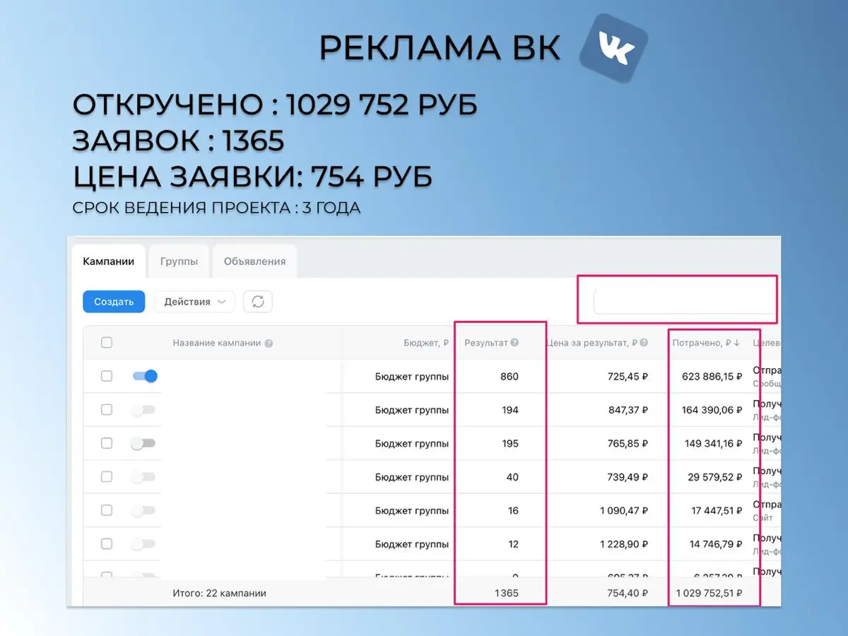Click the total 1365 results value
The image size is (848, 636).
point(505,594)
